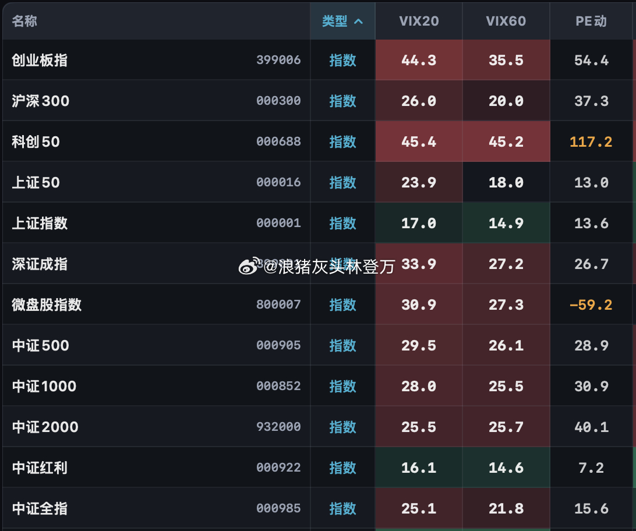Select the 中证500 row name
Image resolution: width=636 pixels, height=531 pixels.
click(x=41, y=345)
